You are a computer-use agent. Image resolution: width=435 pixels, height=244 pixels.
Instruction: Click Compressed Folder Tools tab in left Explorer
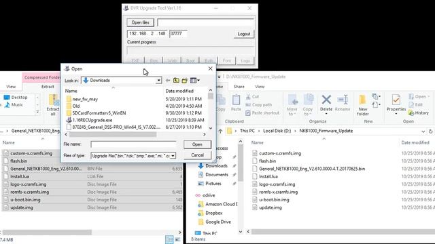click(41, 77)
